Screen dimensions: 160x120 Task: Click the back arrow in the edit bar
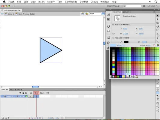(x=2, y=14)
